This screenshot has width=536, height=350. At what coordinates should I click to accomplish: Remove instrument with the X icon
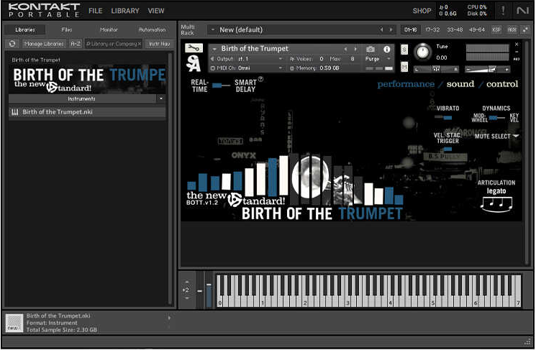517,45
